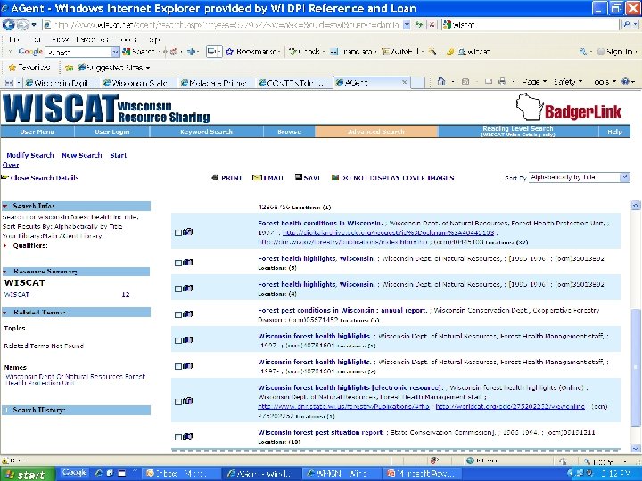
Task: Click the Bookmarks star in Google toolbar
Action: 229,52
